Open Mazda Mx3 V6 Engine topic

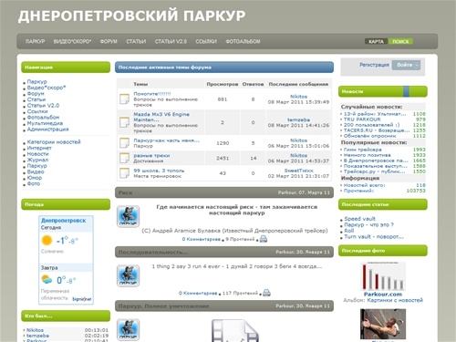coord(161,117)
